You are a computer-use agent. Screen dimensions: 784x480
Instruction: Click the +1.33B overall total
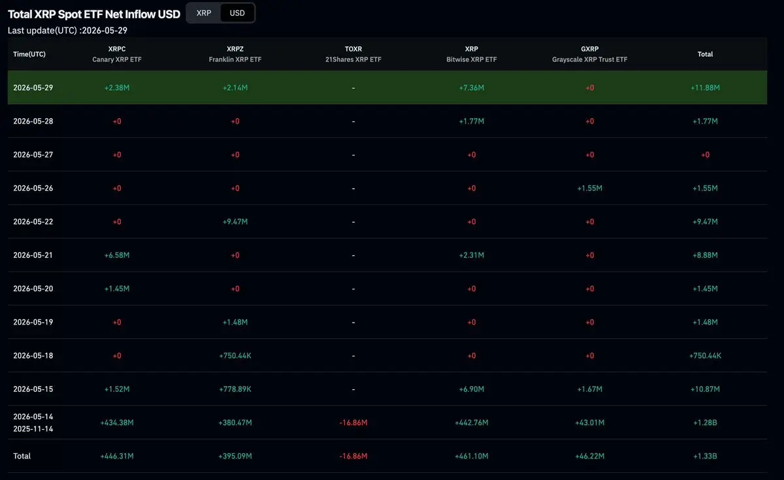point(705,456)
